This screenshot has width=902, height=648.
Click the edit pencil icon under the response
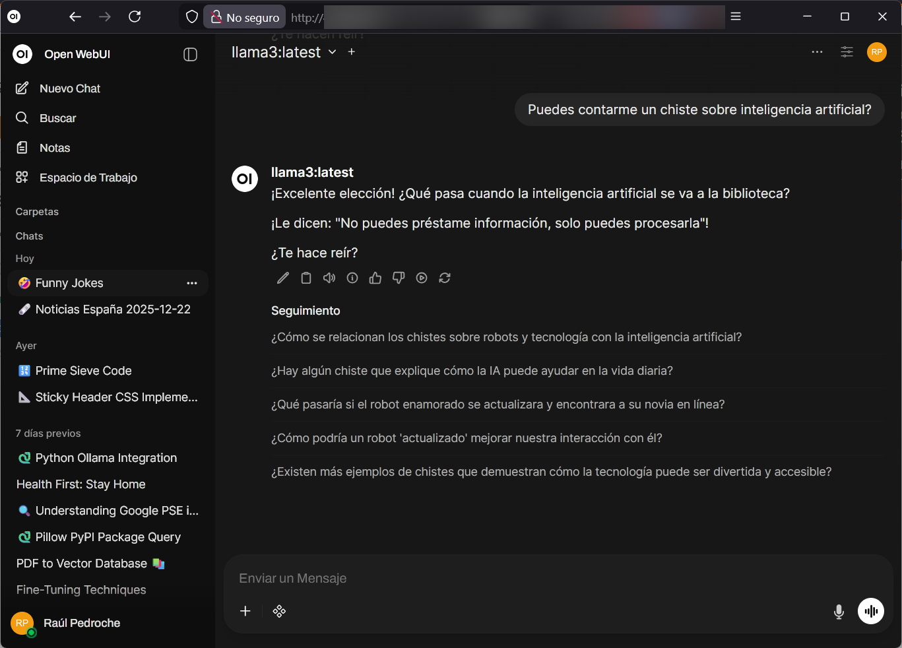click(283, 278)
